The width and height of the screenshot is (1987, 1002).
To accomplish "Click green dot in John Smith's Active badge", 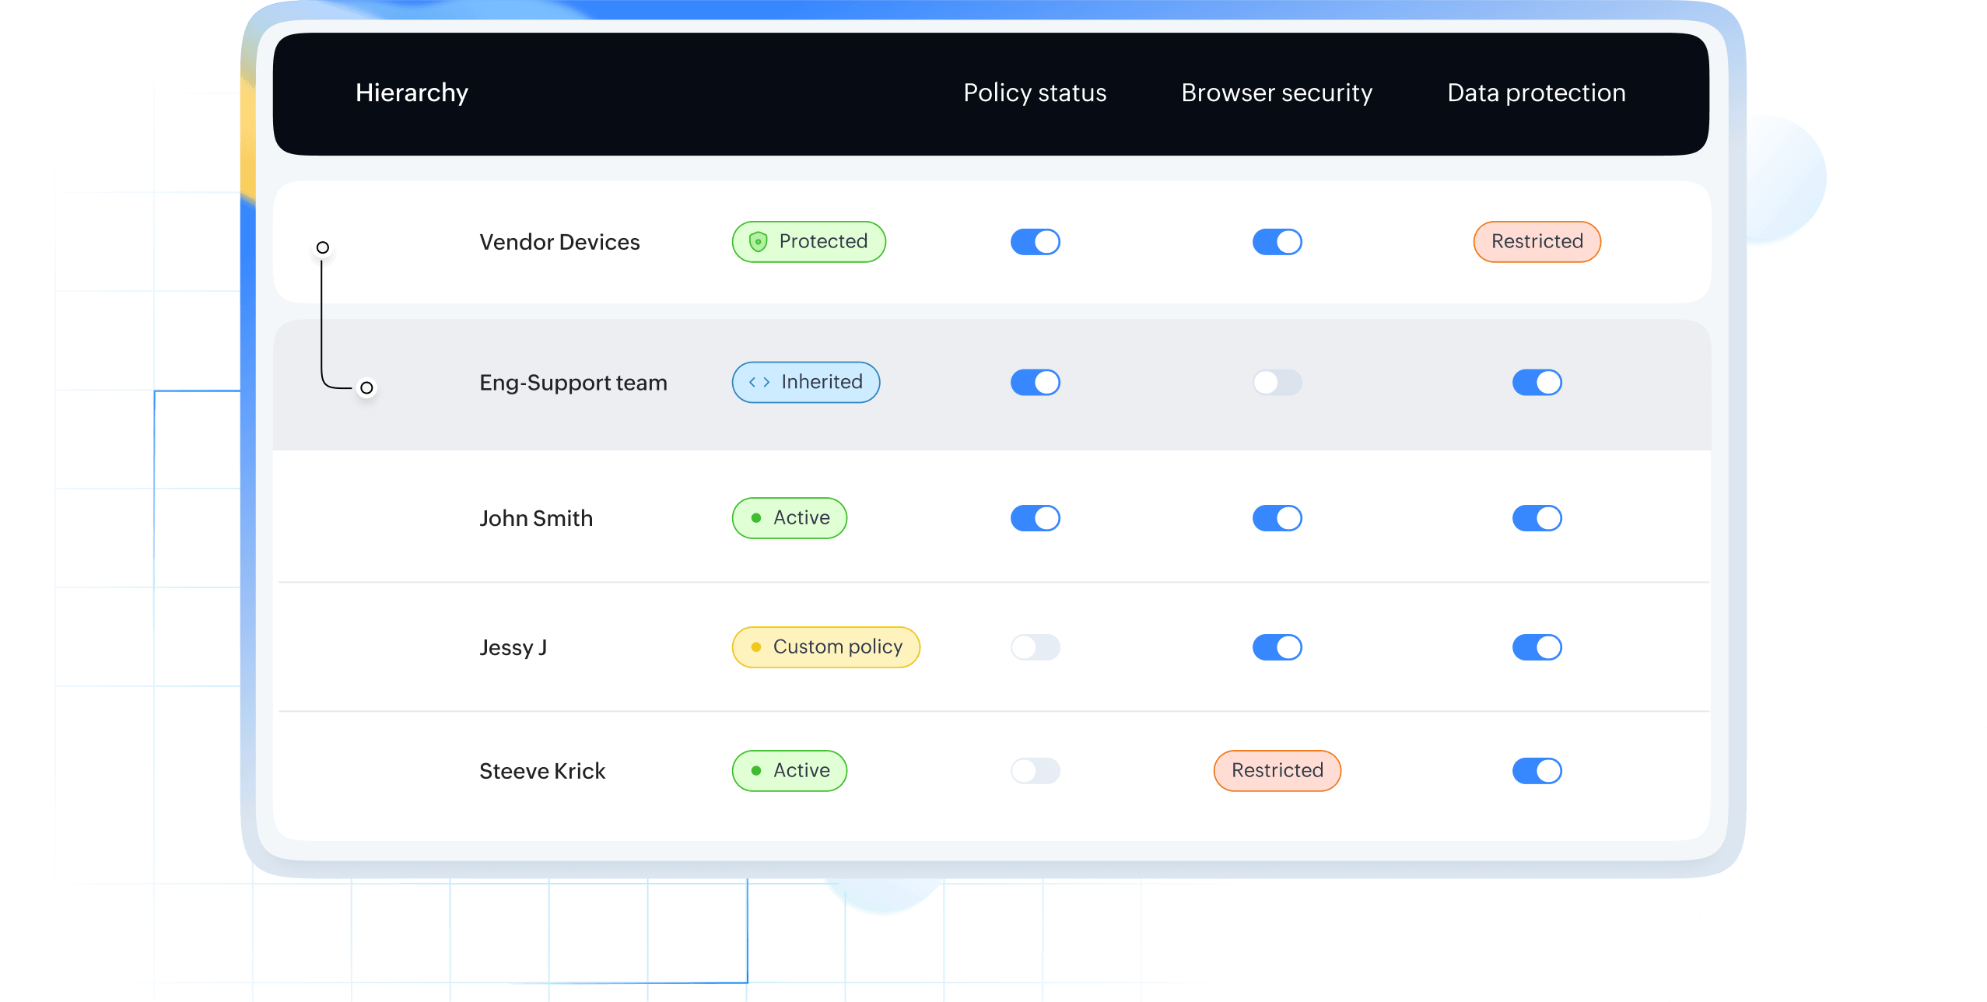I will pos(755,518).
